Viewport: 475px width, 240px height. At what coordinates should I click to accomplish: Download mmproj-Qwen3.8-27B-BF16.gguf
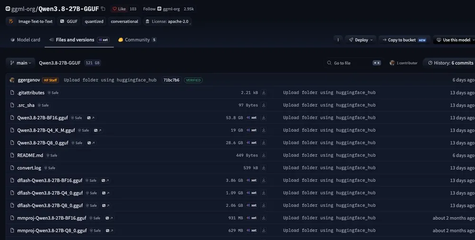(x=264, y=218)
